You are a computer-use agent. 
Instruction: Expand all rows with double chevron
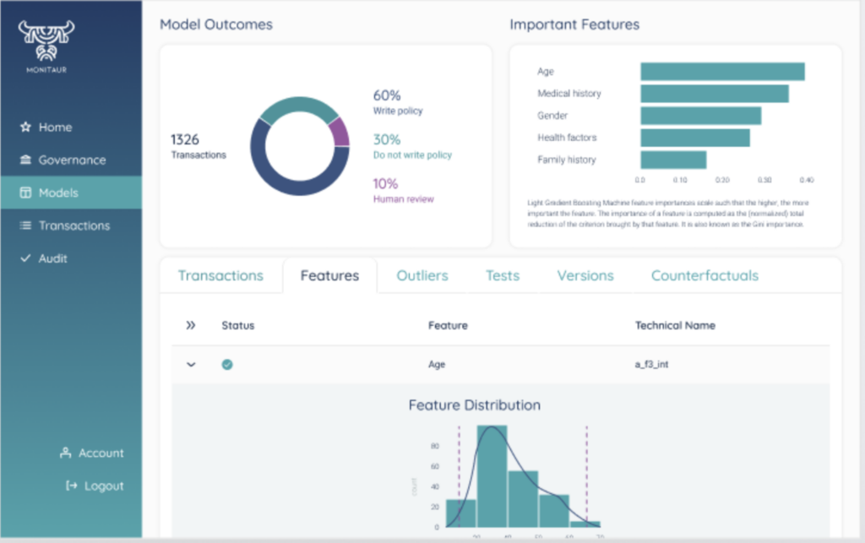191,325
